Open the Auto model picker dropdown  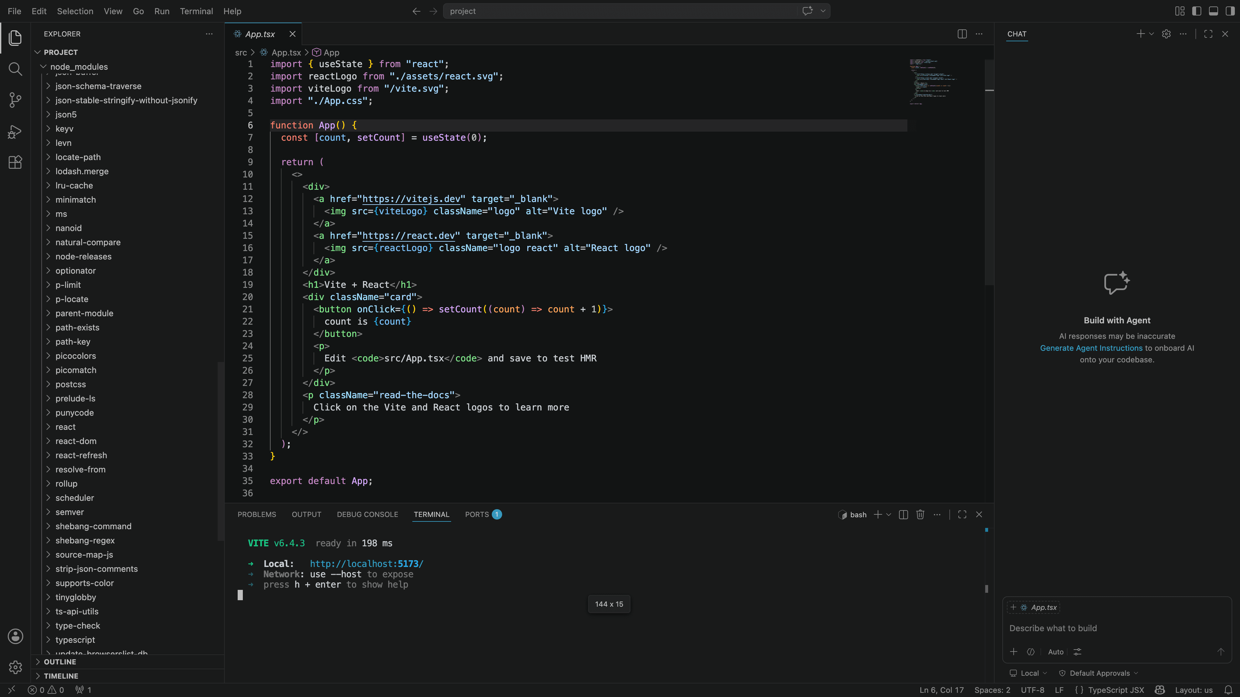pyautogui.click(x=1056, y=651)
